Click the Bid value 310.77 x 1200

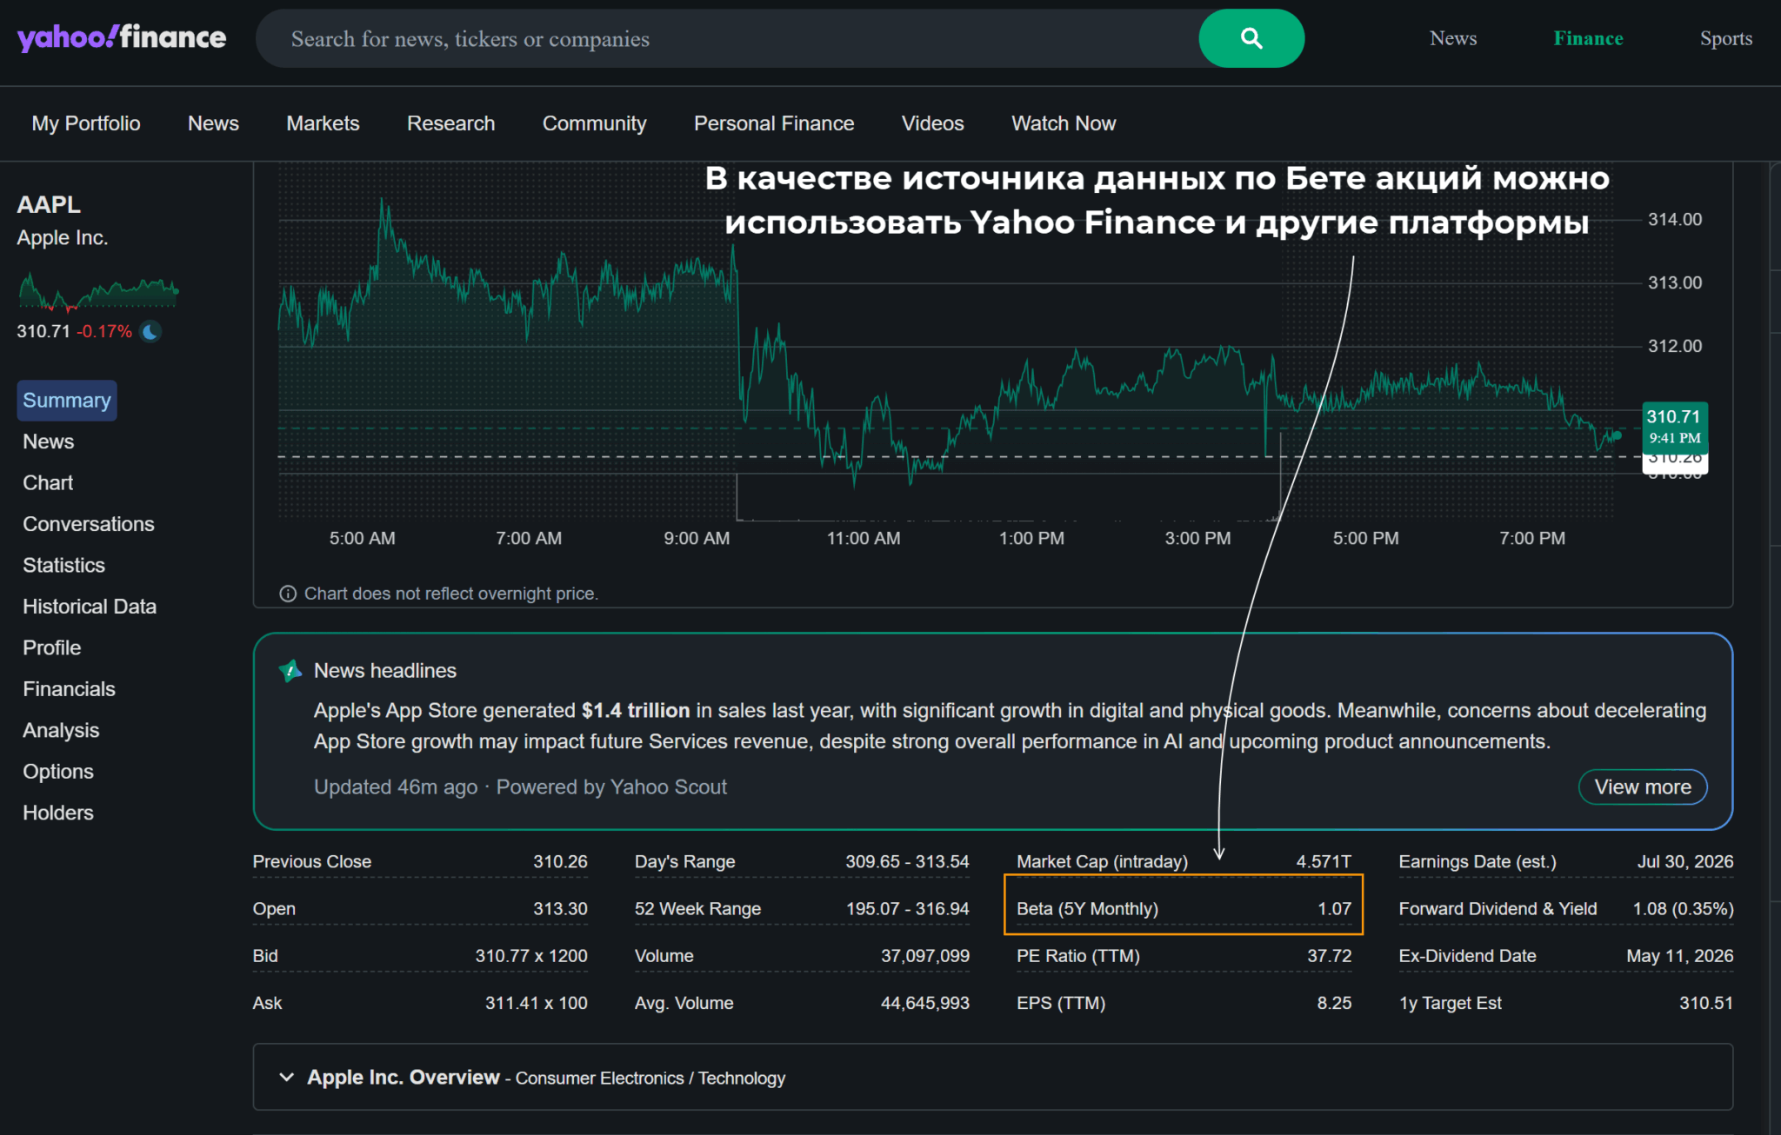[x=531, y=956]
